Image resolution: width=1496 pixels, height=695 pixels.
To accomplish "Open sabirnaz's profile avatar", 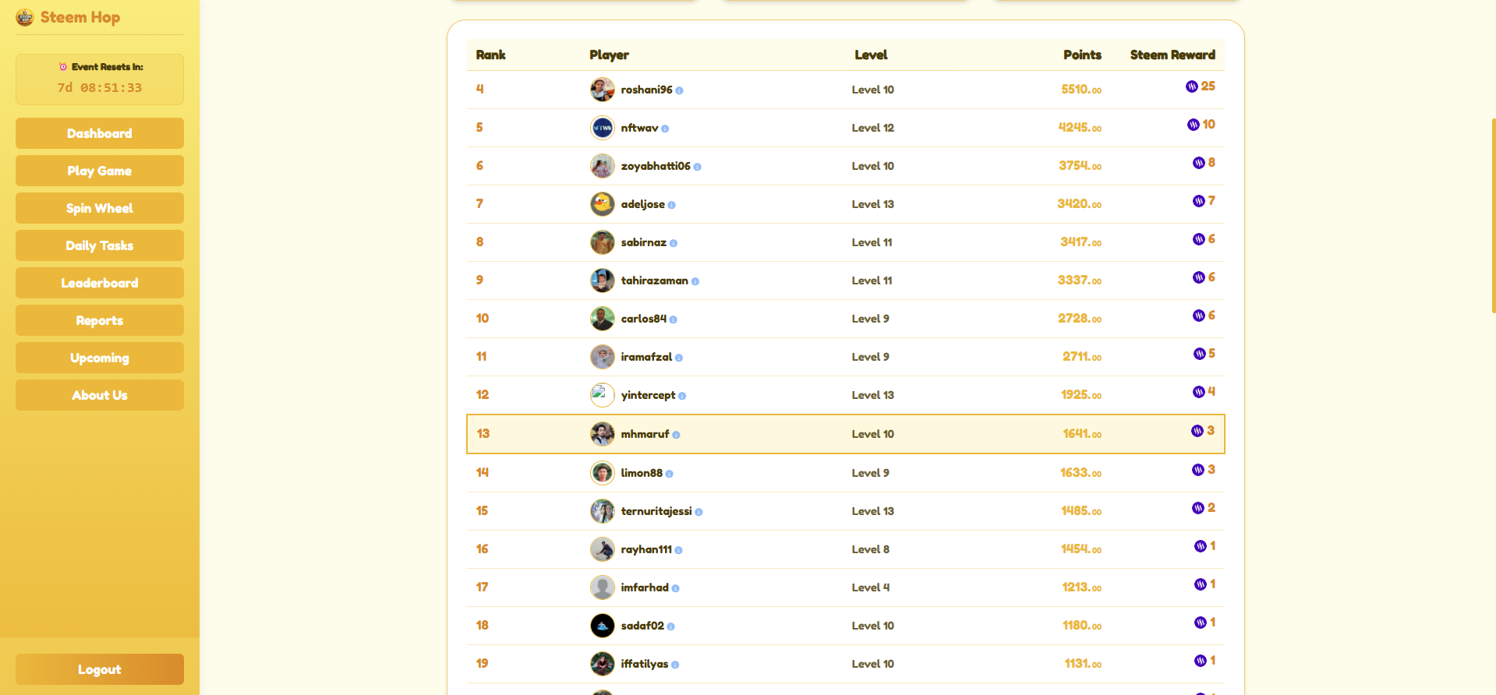I will (603, 242).
